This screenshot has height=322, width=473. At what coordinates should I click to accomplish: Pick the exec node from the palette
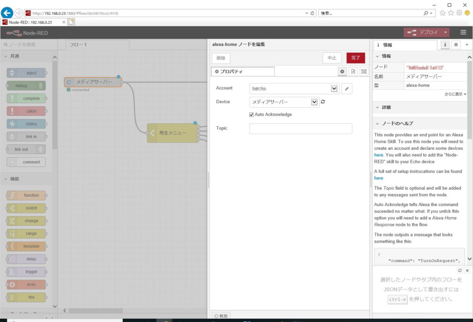click(x=26, y=284)
